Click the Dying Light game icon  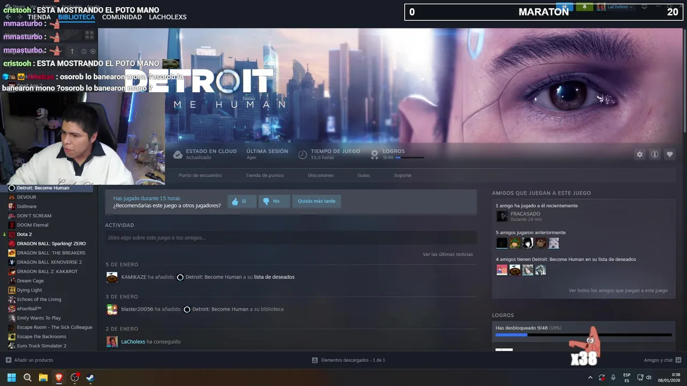pos(12,290)
